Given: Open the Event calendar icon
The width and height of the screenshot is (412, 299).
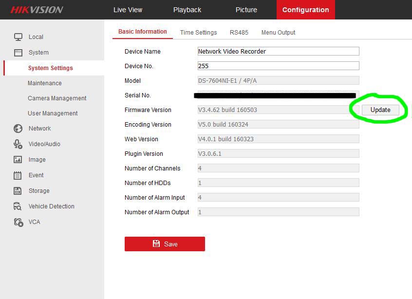Looking at the screenshot, I should tap(18, 175).
